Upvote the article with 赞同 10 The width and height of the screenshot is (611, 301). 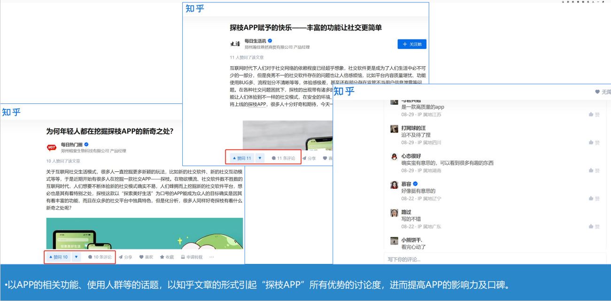tap(58, 257)
